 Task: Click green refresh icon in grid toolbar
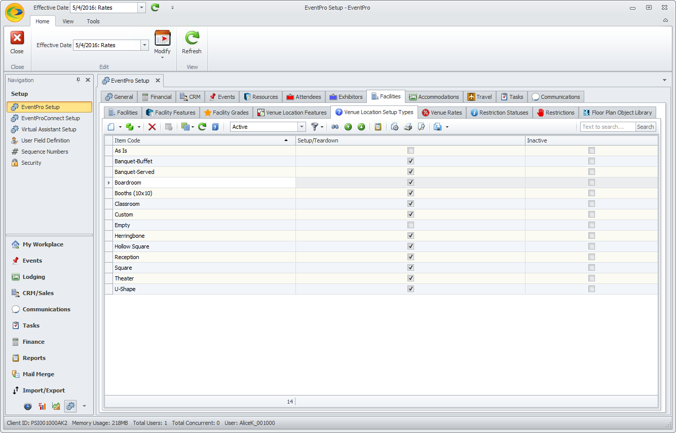tap(202, 127)
